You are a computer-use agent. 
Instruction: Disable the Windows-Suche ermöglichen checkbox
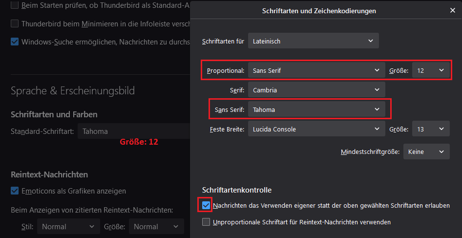(x=15, y=42)
